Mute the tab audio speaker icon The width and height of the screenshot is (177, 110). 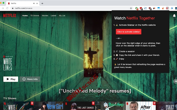pyautogui.click(x=34, y=3)
